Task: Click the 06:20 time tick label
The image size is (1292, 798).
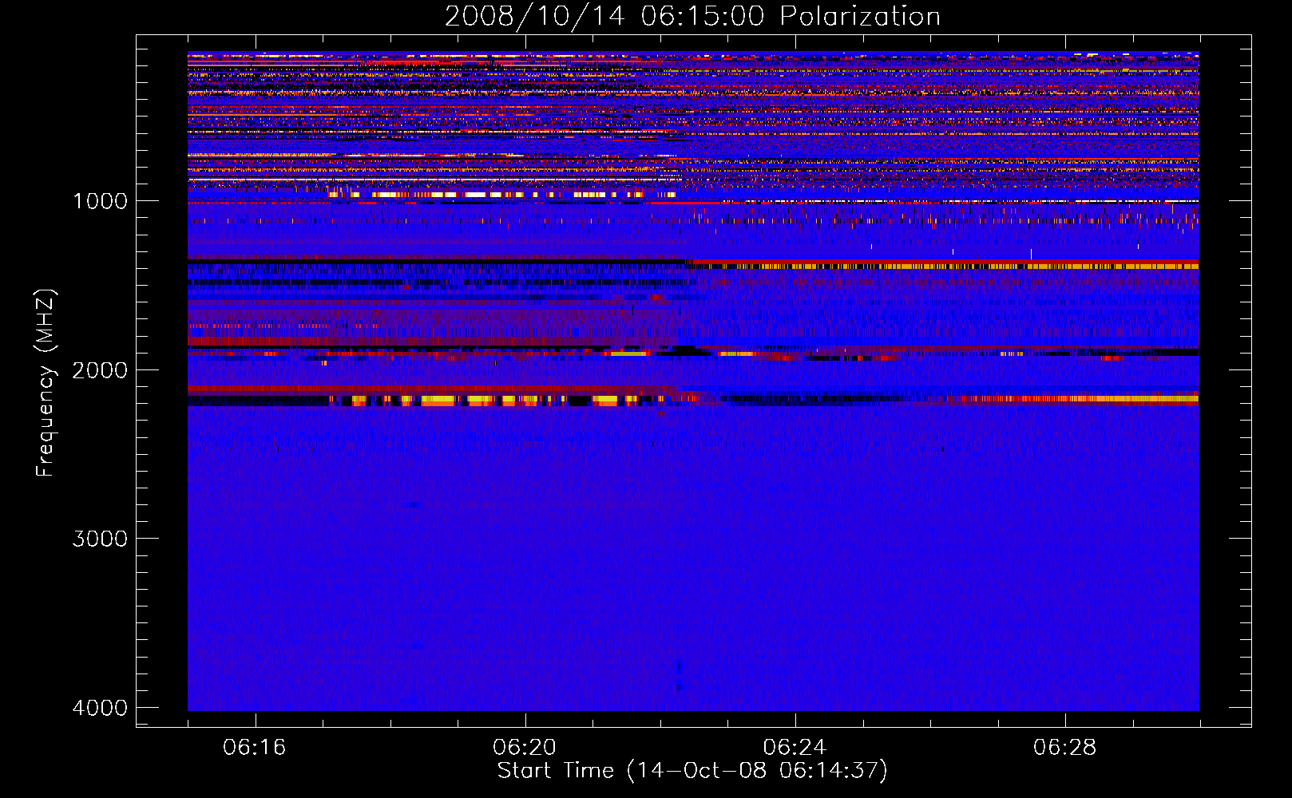Action: [525, 748]
